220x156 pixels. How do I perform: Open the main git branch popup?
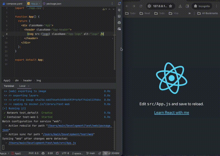(91, 153)
